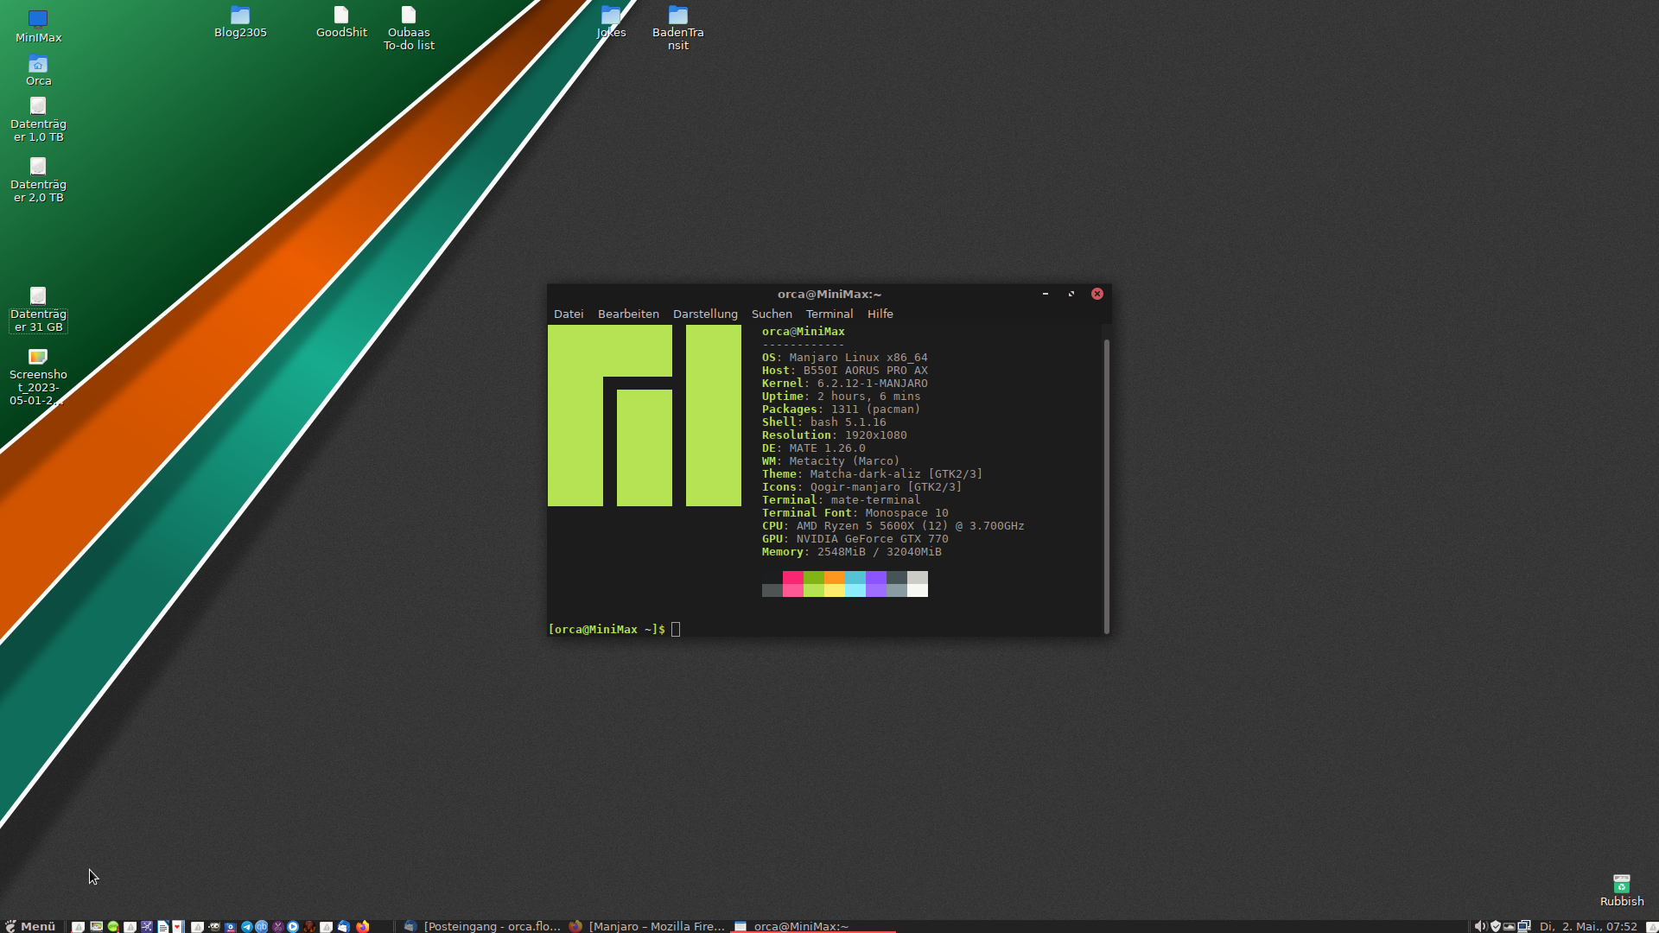Click the 'GPU: NVIDIA GeForce GTX 770' line
This screenshot has width=1659, height=933.
click(855, 538)
